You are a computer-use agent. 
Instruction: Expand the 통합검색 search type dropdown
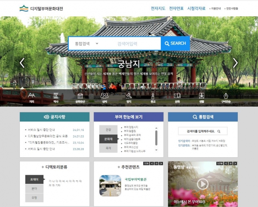pos(86,43)
